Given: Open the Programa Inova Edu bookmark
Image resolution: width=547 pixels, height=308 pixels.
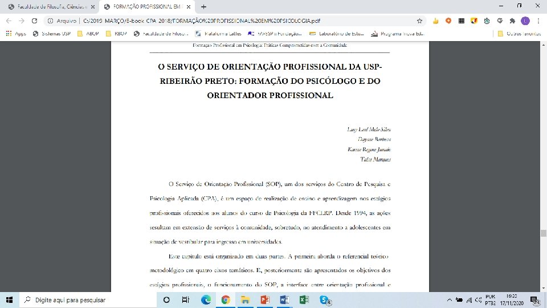Looking at the screenshot, I should tap(397, 34).
